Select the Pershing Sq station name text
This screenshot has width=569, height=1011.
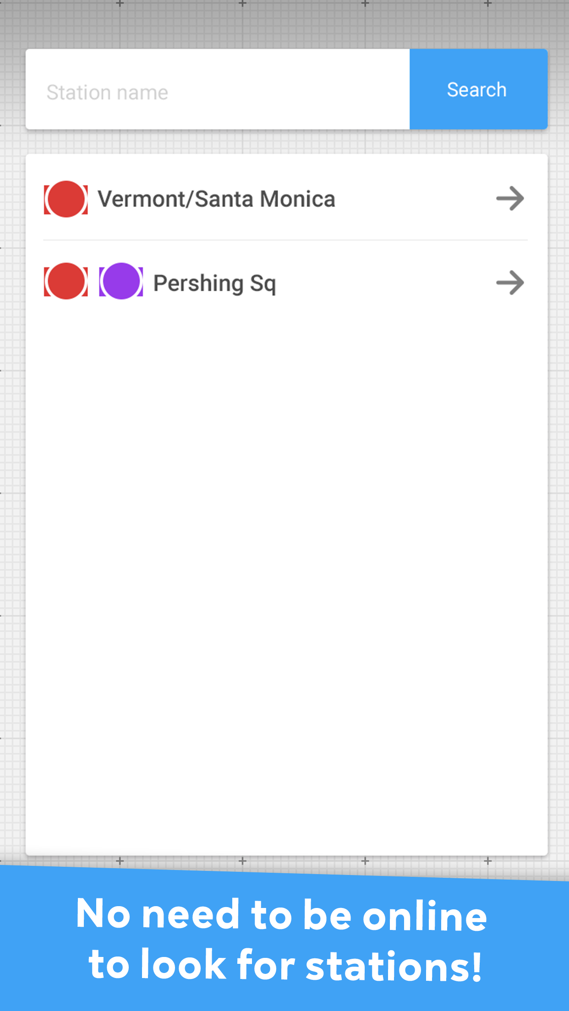pos(215,283)
